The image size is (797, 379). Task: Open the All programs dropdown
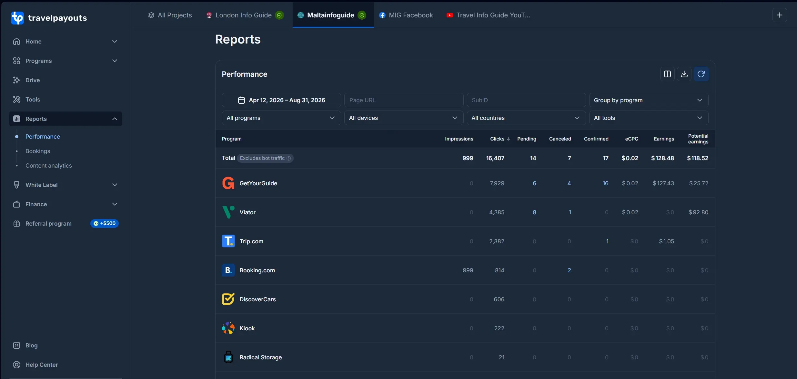coord(281,118)
